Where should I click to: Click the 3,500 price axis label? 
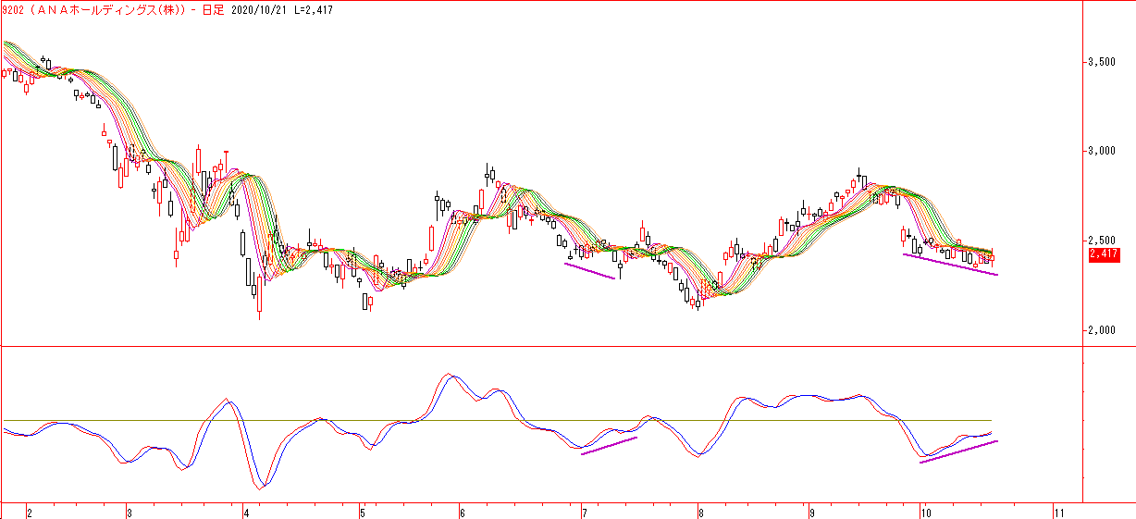1104,62
